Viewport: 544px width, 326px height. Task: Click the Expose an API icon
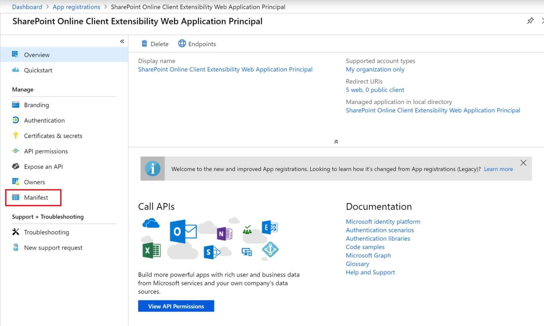pyautogui.click(x=15, y=166)
